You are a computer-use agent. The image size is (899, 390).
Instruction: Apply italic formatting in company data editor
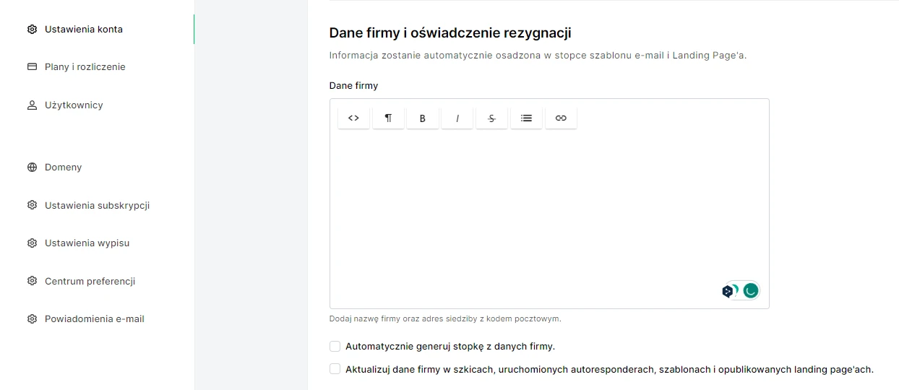click(x=457, y=118)
